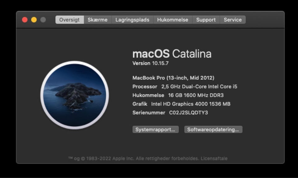Switch to the Skærme tab

(97, 20)
